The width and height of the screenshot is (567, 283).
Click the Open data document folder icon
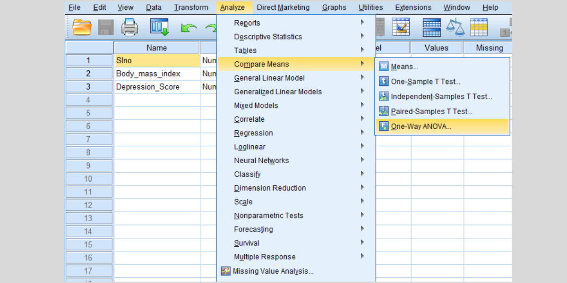point(82,27)
